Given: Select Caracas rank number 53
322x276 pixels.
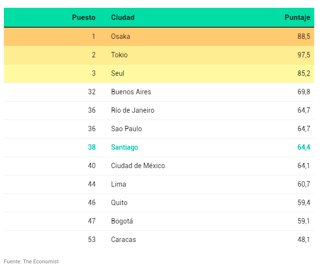Looking at the screenshot, I should (x=92, y=240).
